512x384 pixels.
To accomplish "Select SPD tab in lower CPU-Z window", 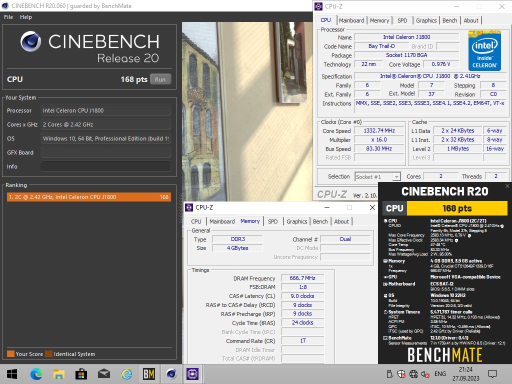I will (272, 221).
